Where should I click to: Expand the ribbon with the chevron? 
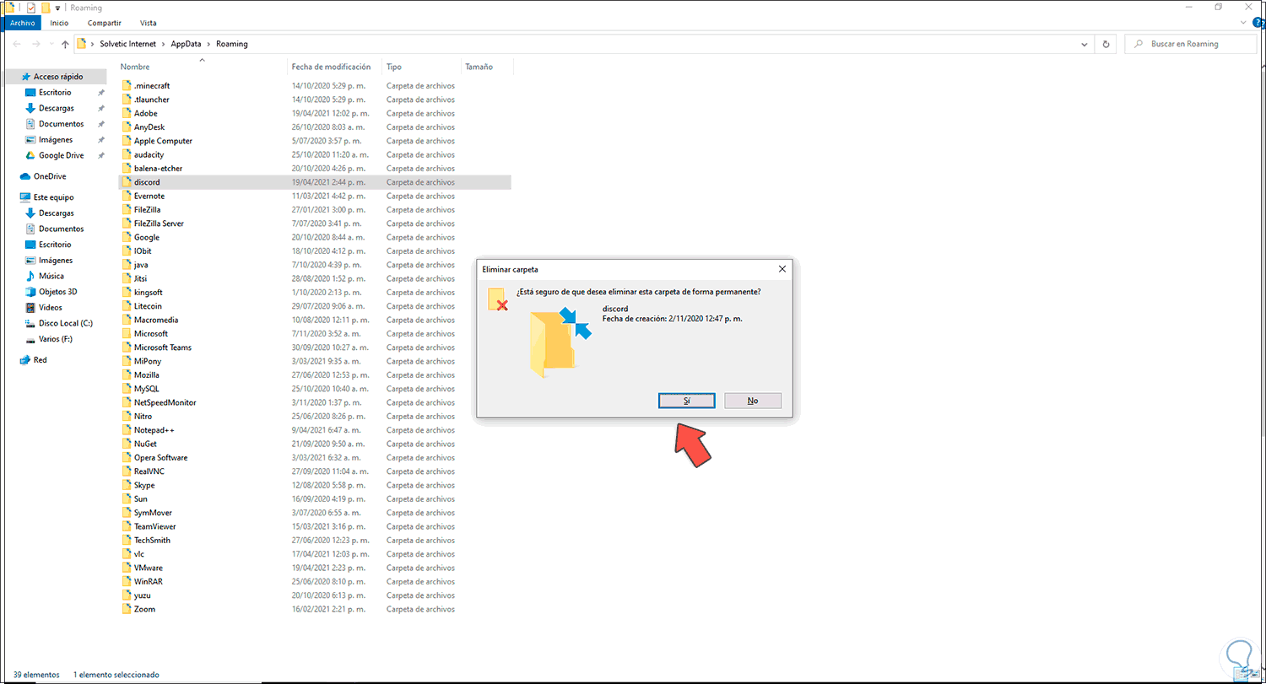1244,23
